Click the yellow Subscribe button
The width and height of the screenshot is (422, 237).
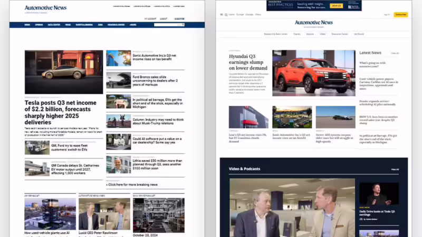401,15
